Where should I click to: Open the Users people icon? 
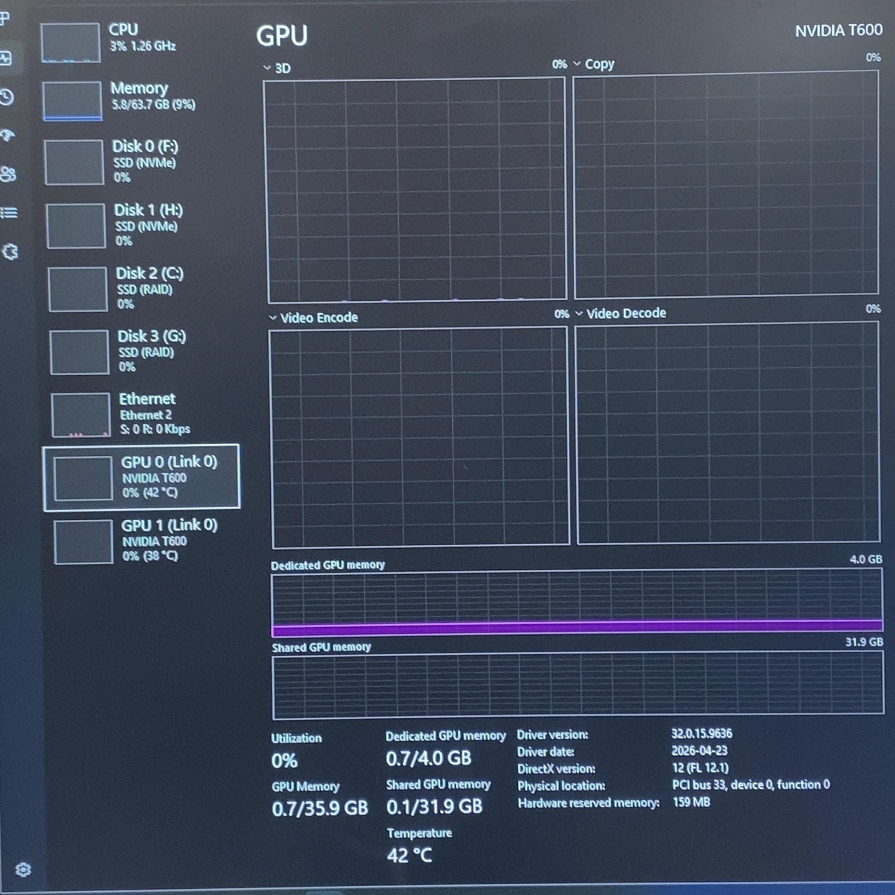tap(8, 174)
